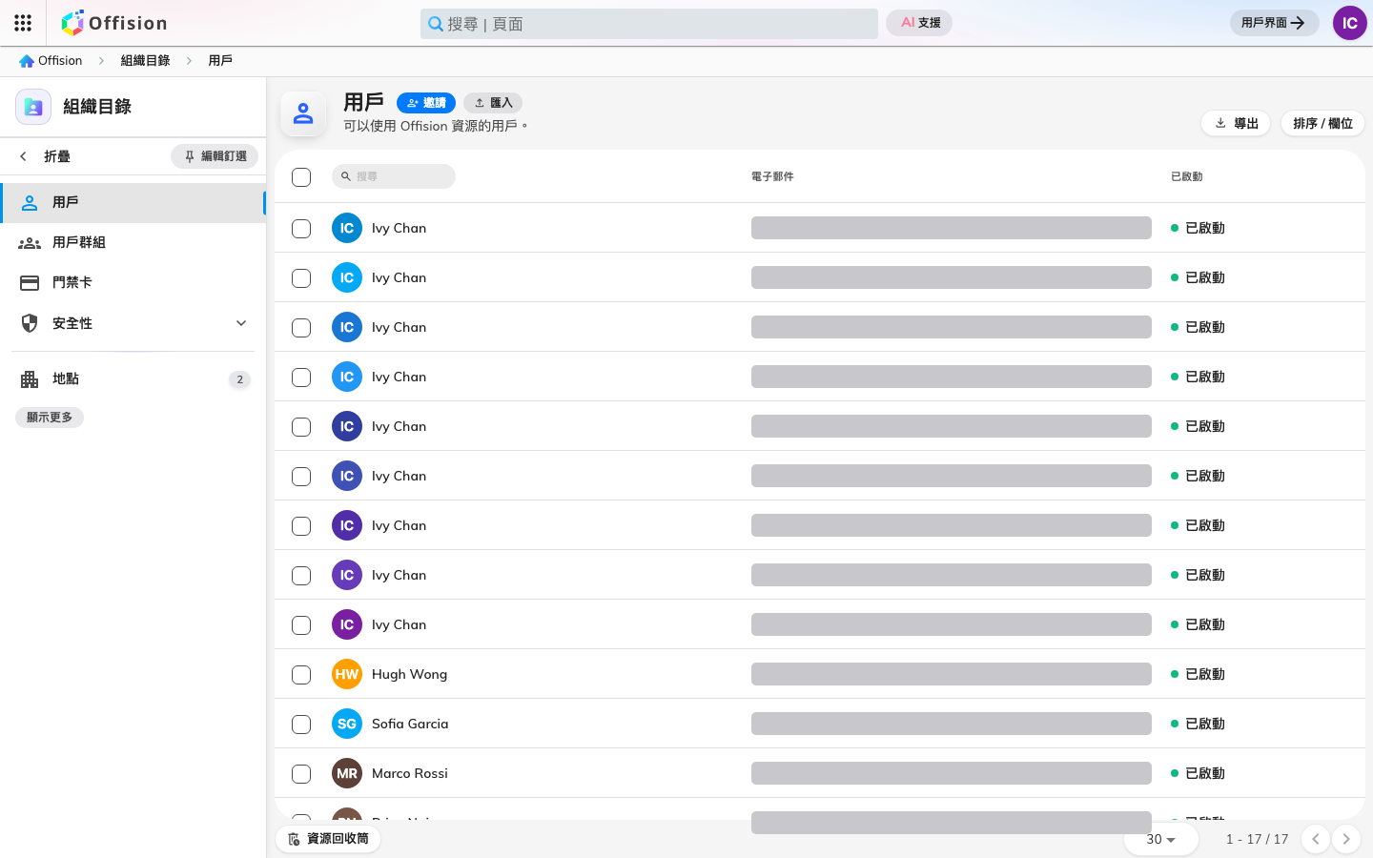The height and width of the screenshot is (858, 1373).
Task: Click the 門禁卡 card icon in sidebar
Action: pos(30,283)
